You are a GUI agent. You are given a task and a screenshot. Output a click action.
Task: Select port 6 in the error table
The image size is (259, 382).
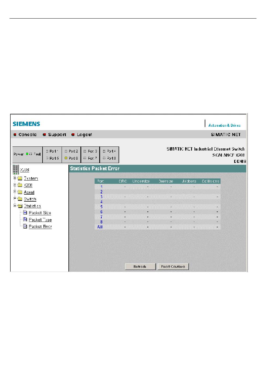[x=101, y=212]
